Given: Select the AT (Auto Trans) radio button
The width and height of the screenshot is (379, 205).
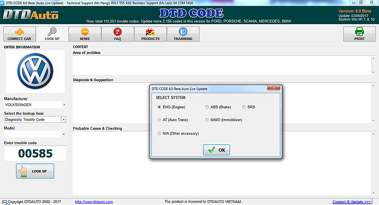Looking at the screenshot, I should (x=159, y=120).
